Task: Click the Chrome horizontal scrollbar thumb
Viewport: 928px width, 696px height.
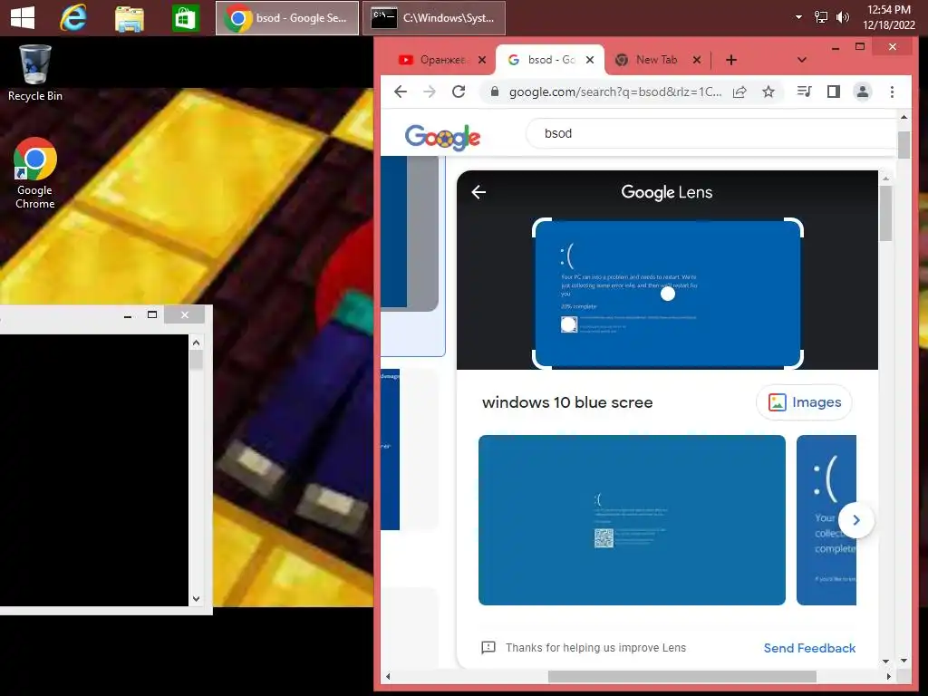Action: (681, 676)
